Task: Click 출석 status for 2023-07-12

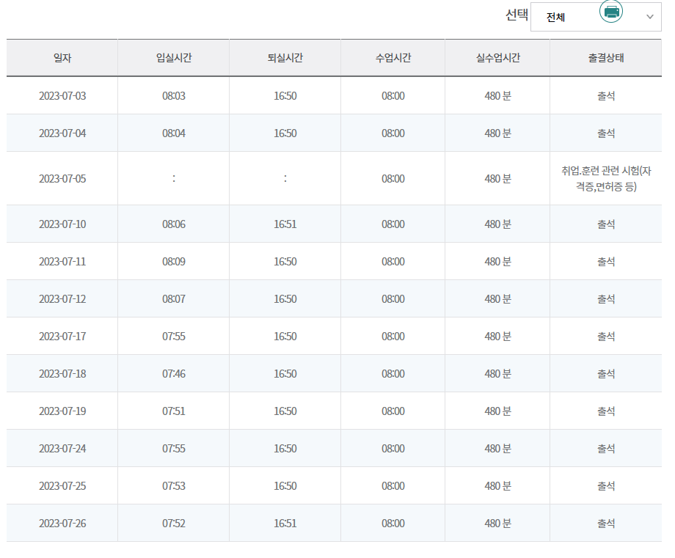Action: (x=606, y=299)
